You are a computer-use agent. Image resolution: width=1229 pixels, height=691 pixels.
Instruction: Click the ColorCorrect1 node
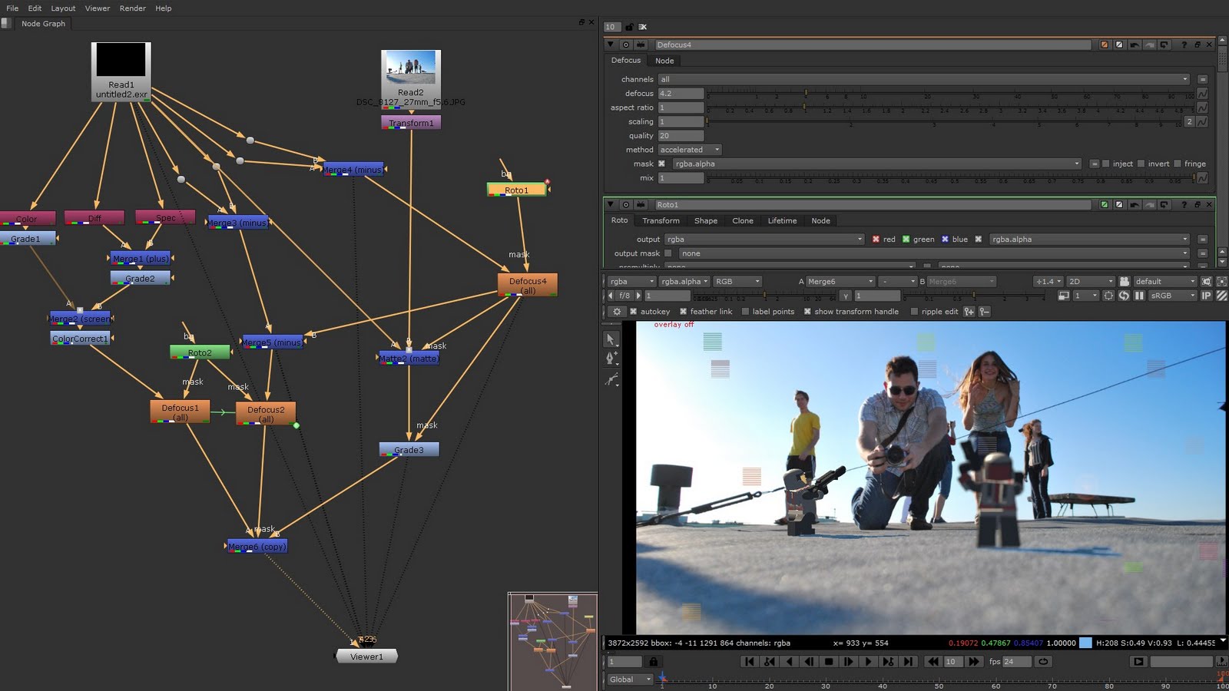(x=80, y=339)
